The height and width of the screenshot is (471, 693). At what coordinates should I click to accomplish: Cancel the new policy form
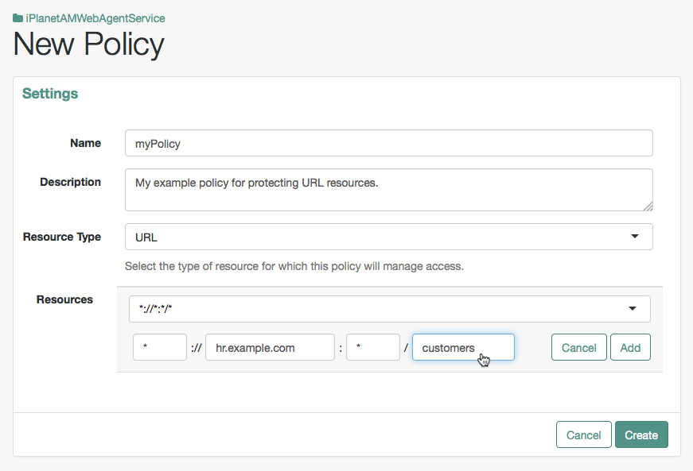click(x=583, y=434)
